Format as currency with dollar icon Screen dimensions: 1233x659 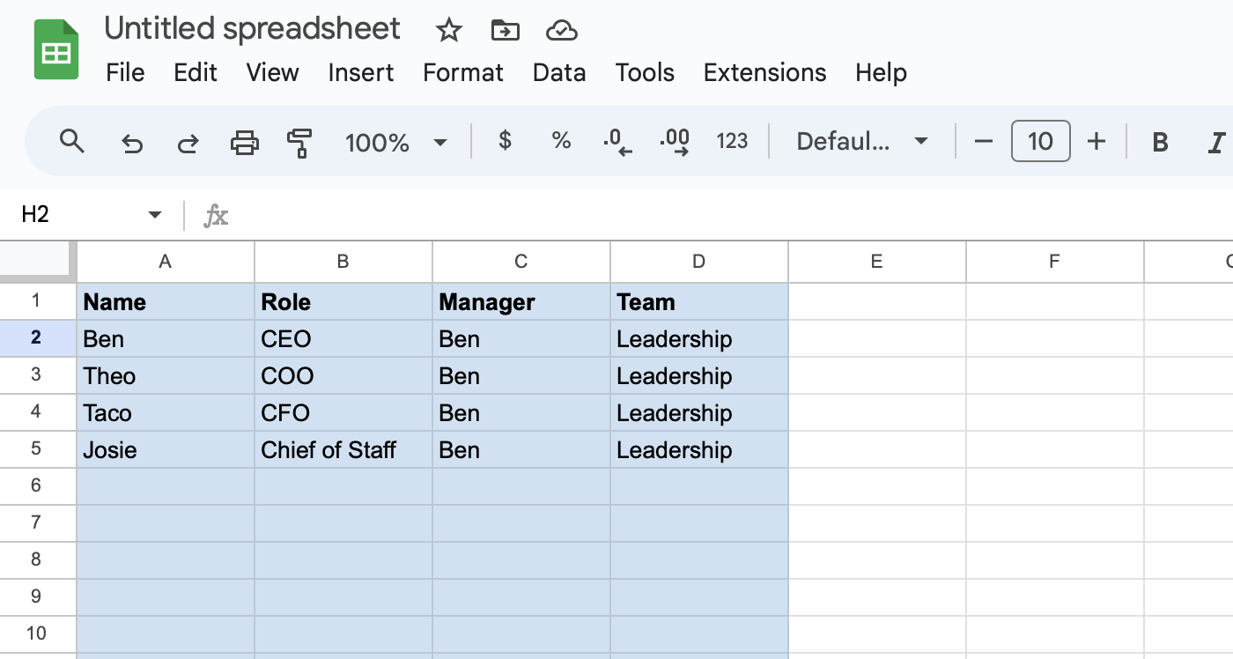[x=505, y=140]
